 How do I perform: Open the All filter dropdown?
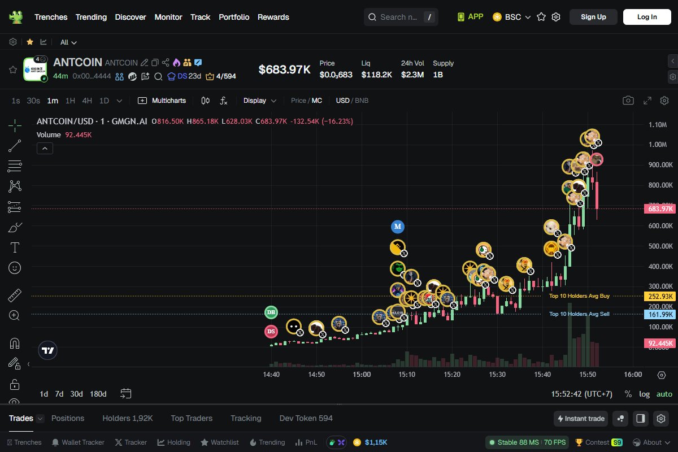[68, 42]
